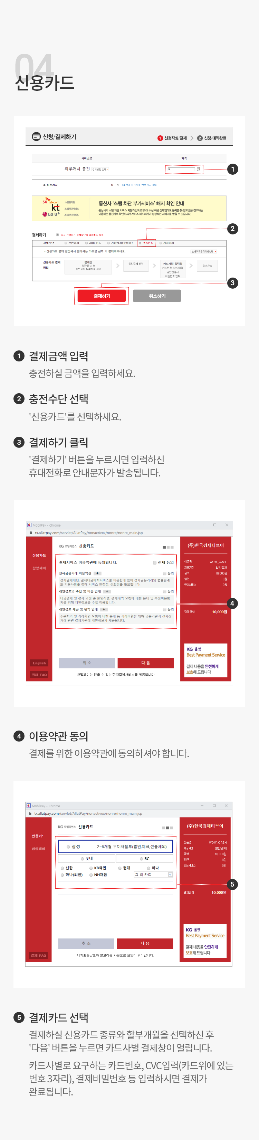Click MobilPay favicon in card selection window title

(29, 805)
